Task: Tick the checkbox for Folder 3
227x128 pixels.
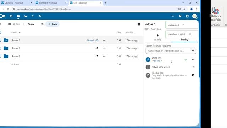Action: (x=0, y=56)
